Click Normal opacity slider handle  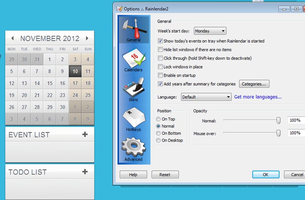pos(278,120)
